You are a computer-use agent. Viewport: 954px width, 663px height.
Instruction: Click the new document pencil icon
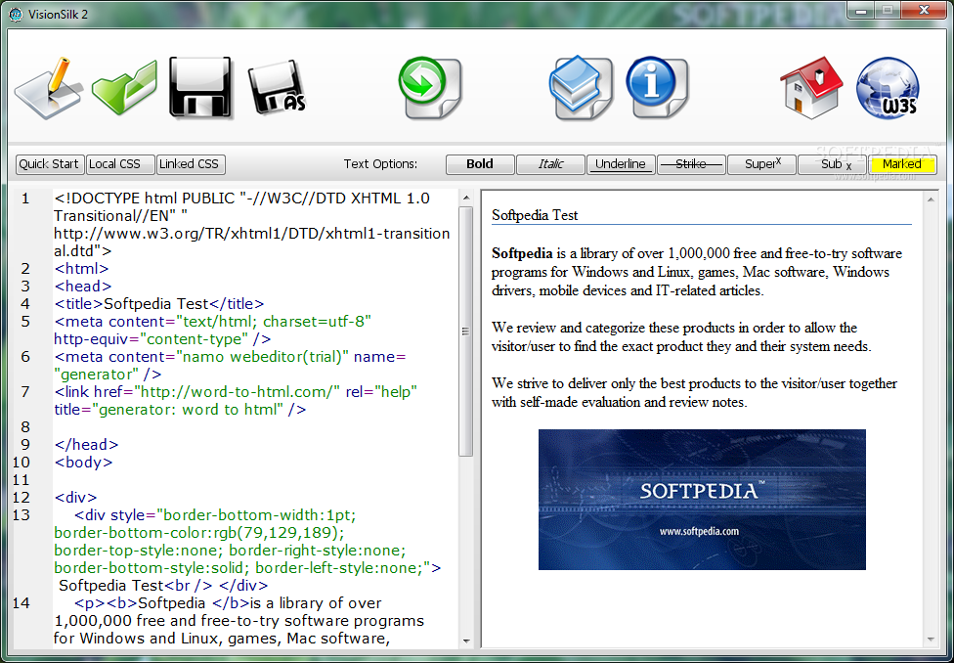49,88
